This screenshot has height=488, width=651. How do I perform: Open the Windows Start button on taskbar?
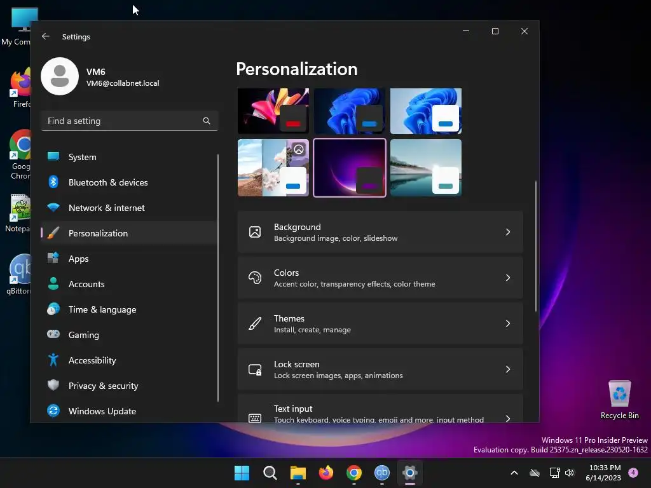pyautogui.click(x=242, y=473)
